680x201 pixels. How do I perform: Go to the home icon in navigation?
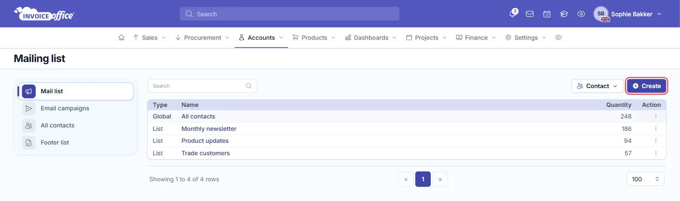121,38
